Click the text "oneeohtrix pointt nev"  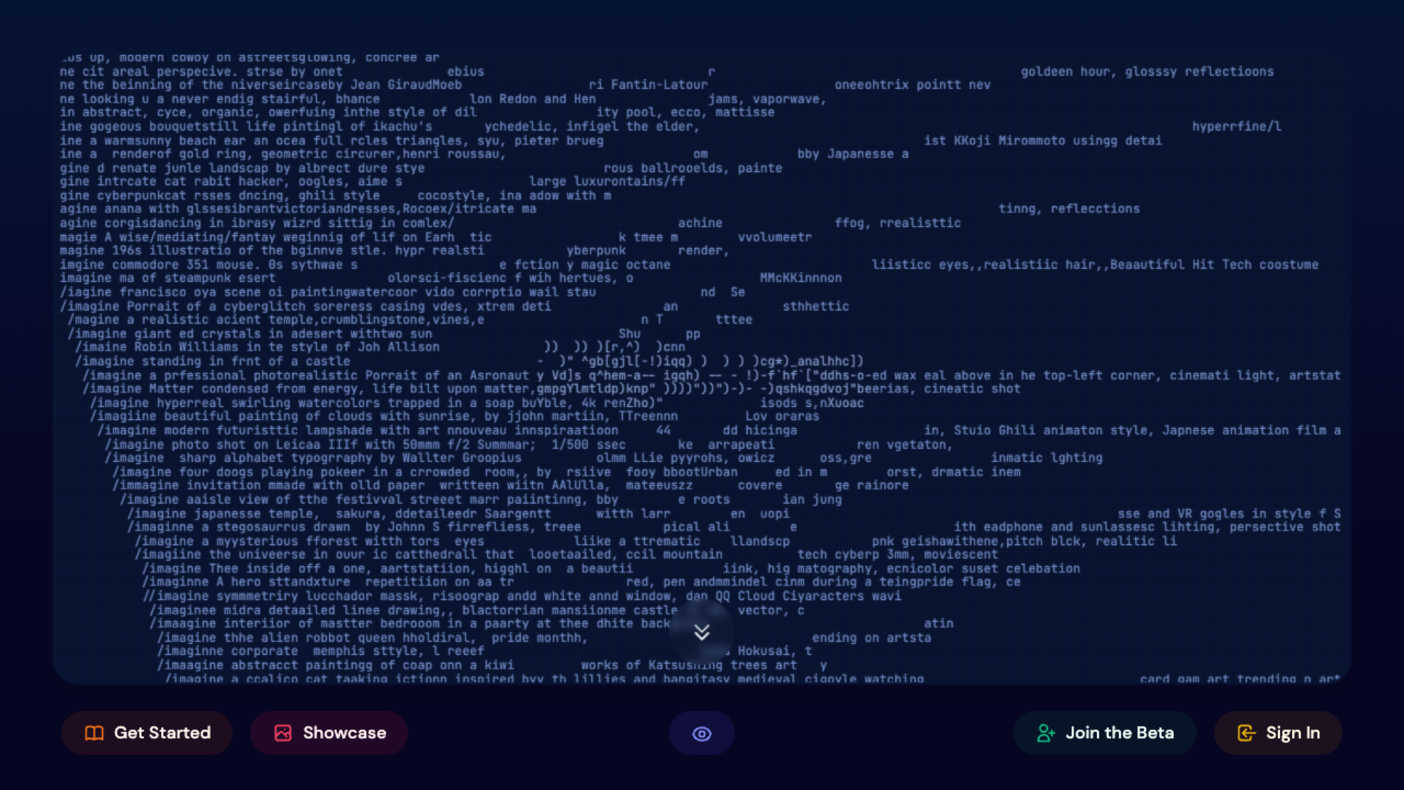(912, 85)
